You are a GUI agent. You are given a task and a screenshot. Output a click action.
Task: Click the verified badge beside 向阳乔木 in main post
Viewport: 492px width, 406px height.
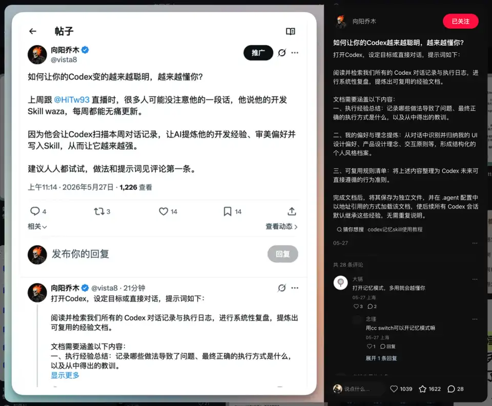[x=85, y=50]
